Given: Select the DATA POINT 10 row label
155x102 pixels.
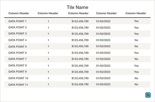Looking at the screenshot, I should pos(18,78).
